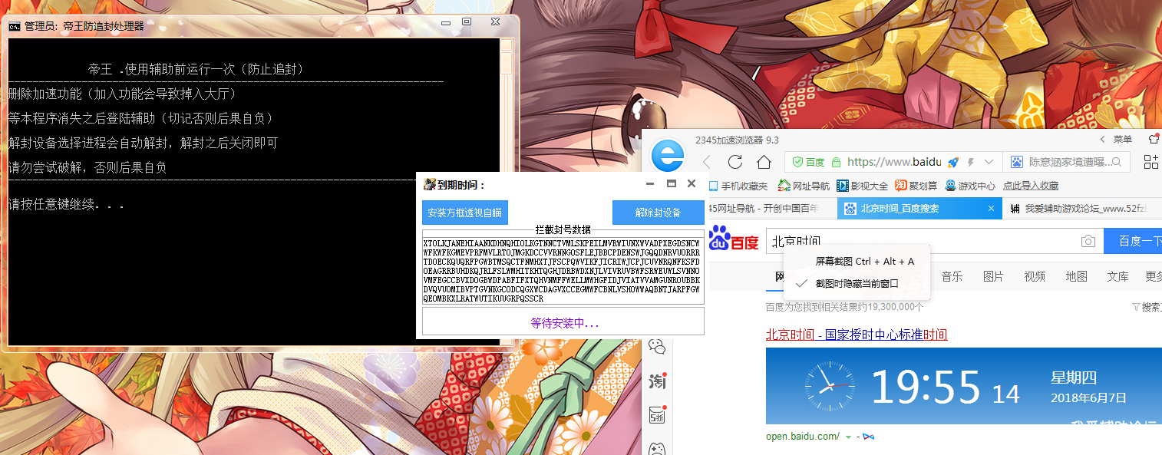Click the green shield 百度 security badge
This screenshot has width=1162, height=455.
808,162
